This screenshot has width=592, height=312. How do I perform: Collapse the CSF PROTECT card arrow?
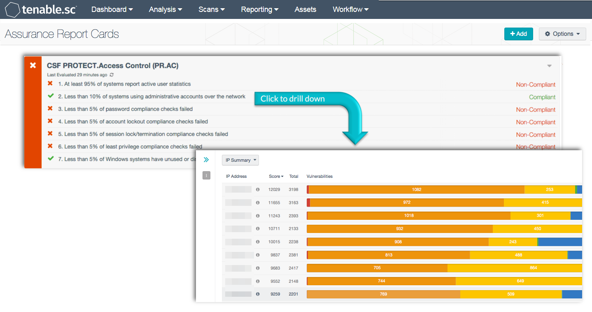[549, 66]
